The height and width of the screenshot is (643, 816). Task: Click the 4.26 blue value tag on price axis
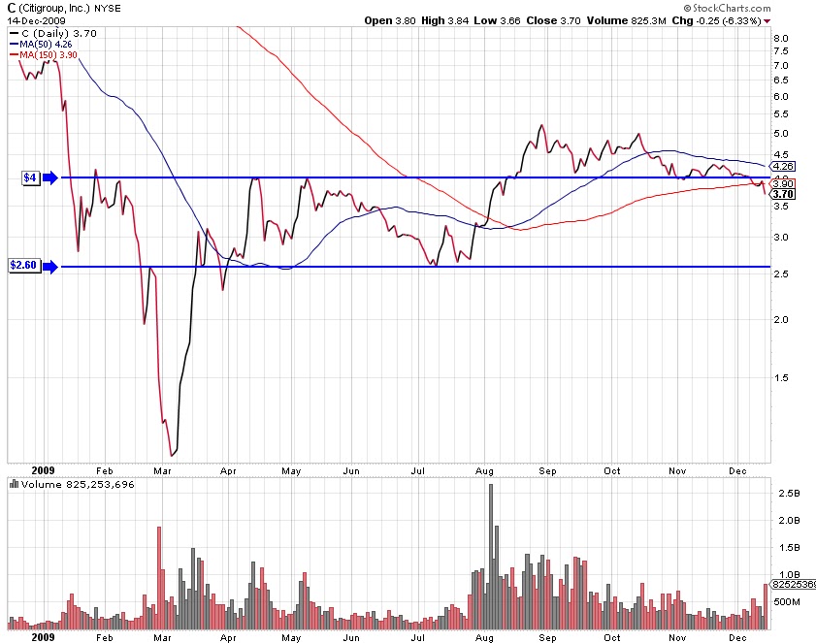pyautogui.click(x=782, y=167)
